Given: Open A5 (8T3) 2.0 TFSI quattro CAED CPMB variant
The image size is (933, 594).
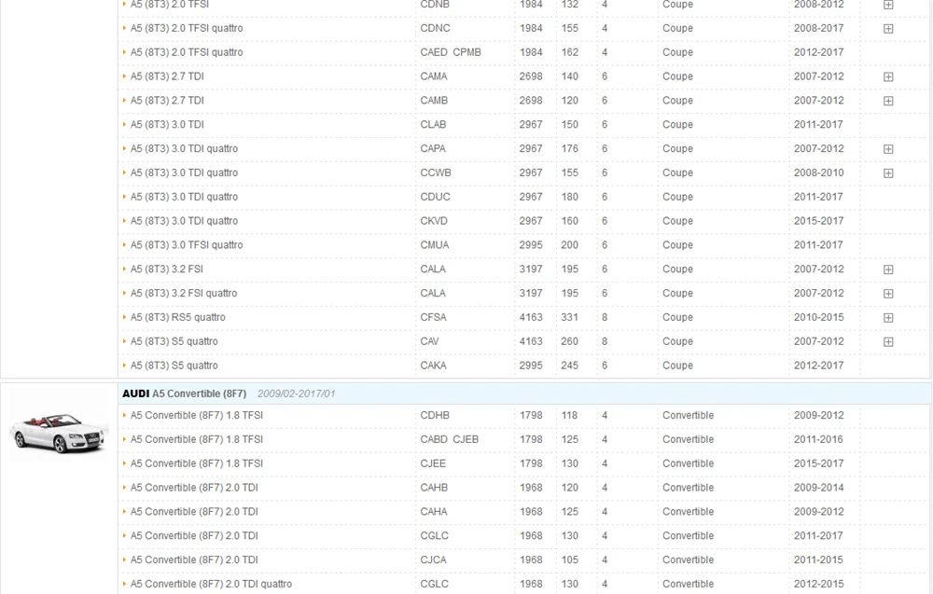Looking at the screenshot, I should [187, 52].
